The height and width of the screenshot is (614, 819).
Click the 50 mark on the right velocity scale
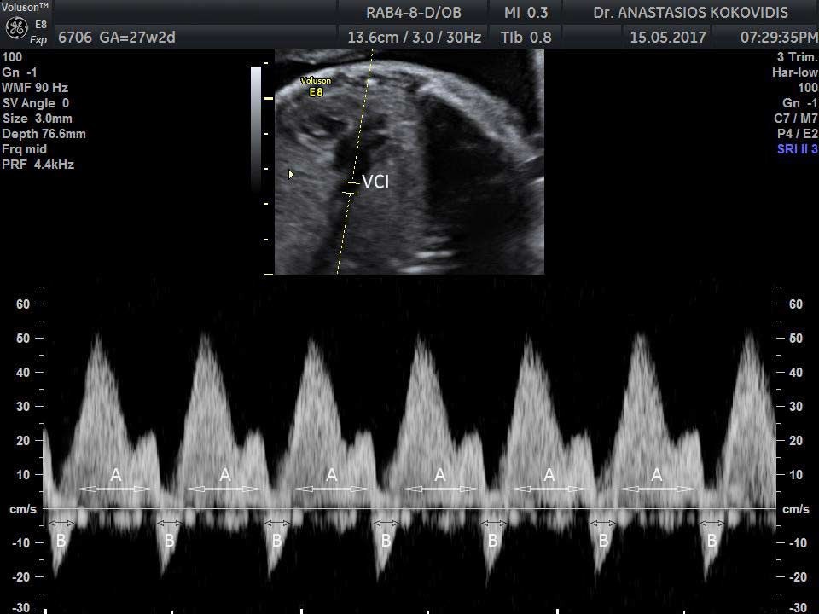[795, 339]
